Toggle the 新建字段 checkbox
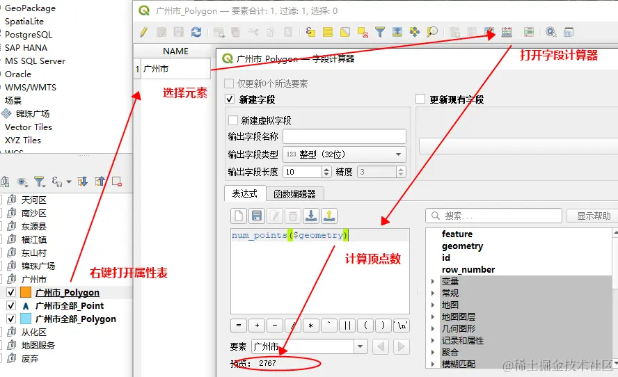Image resolution: width=618 pixels, height=377 pixels. click(x=230, y=99)
